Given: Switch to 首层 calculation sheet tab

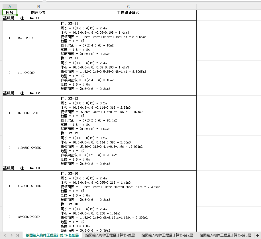Looking at the screenshot, I should (x=110, y=235).
